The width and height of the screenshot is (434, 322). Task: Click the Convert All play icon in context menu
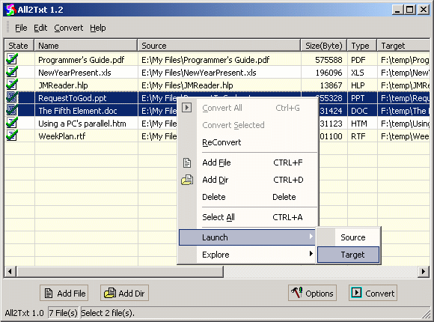point(187,108)
